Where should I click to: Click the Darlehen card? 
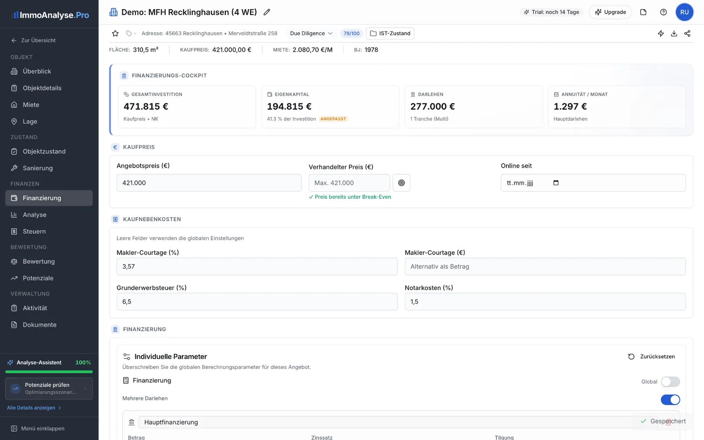coord(473,107)
